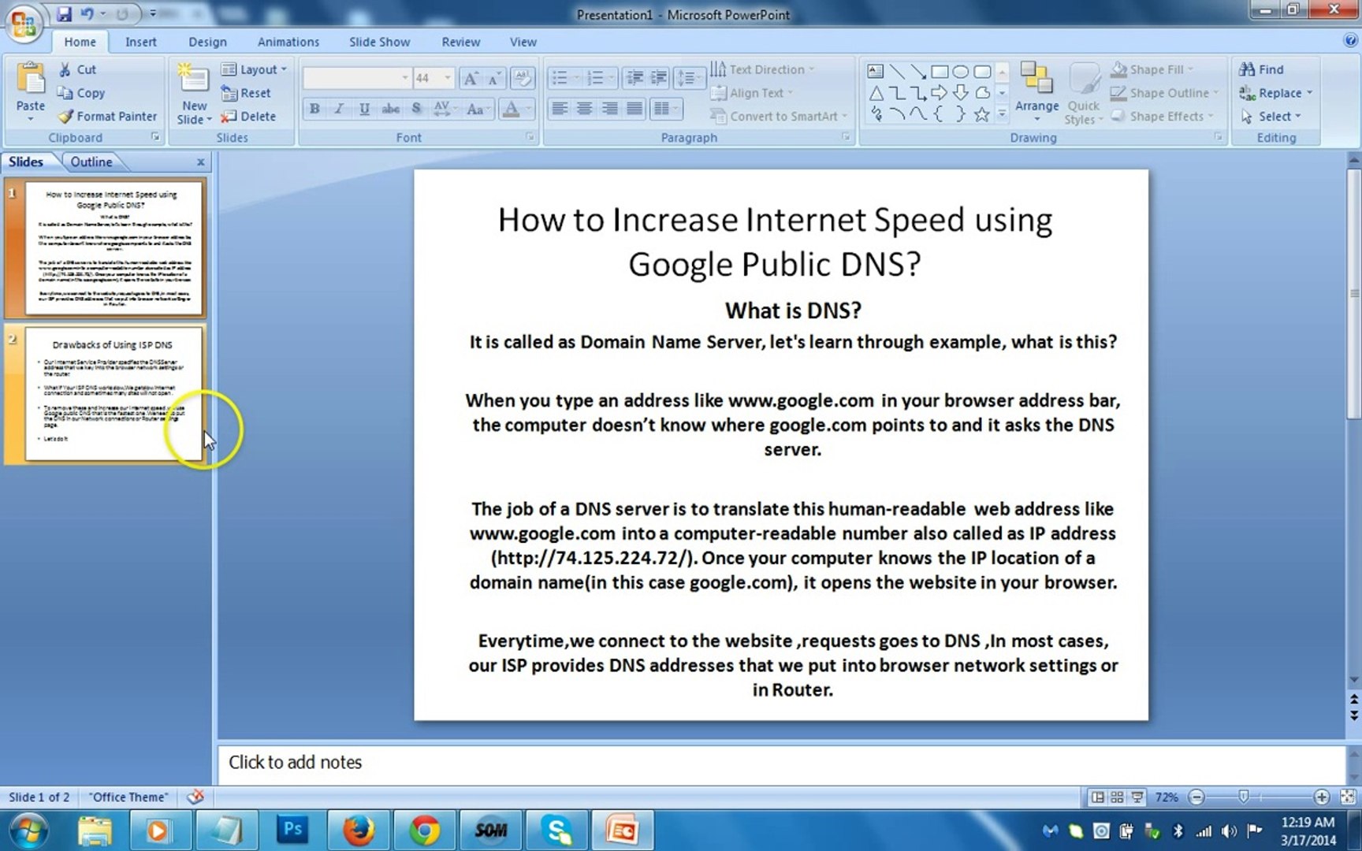Toggle bold formatting
The image size is (1362, 851).
coord(314,110)
